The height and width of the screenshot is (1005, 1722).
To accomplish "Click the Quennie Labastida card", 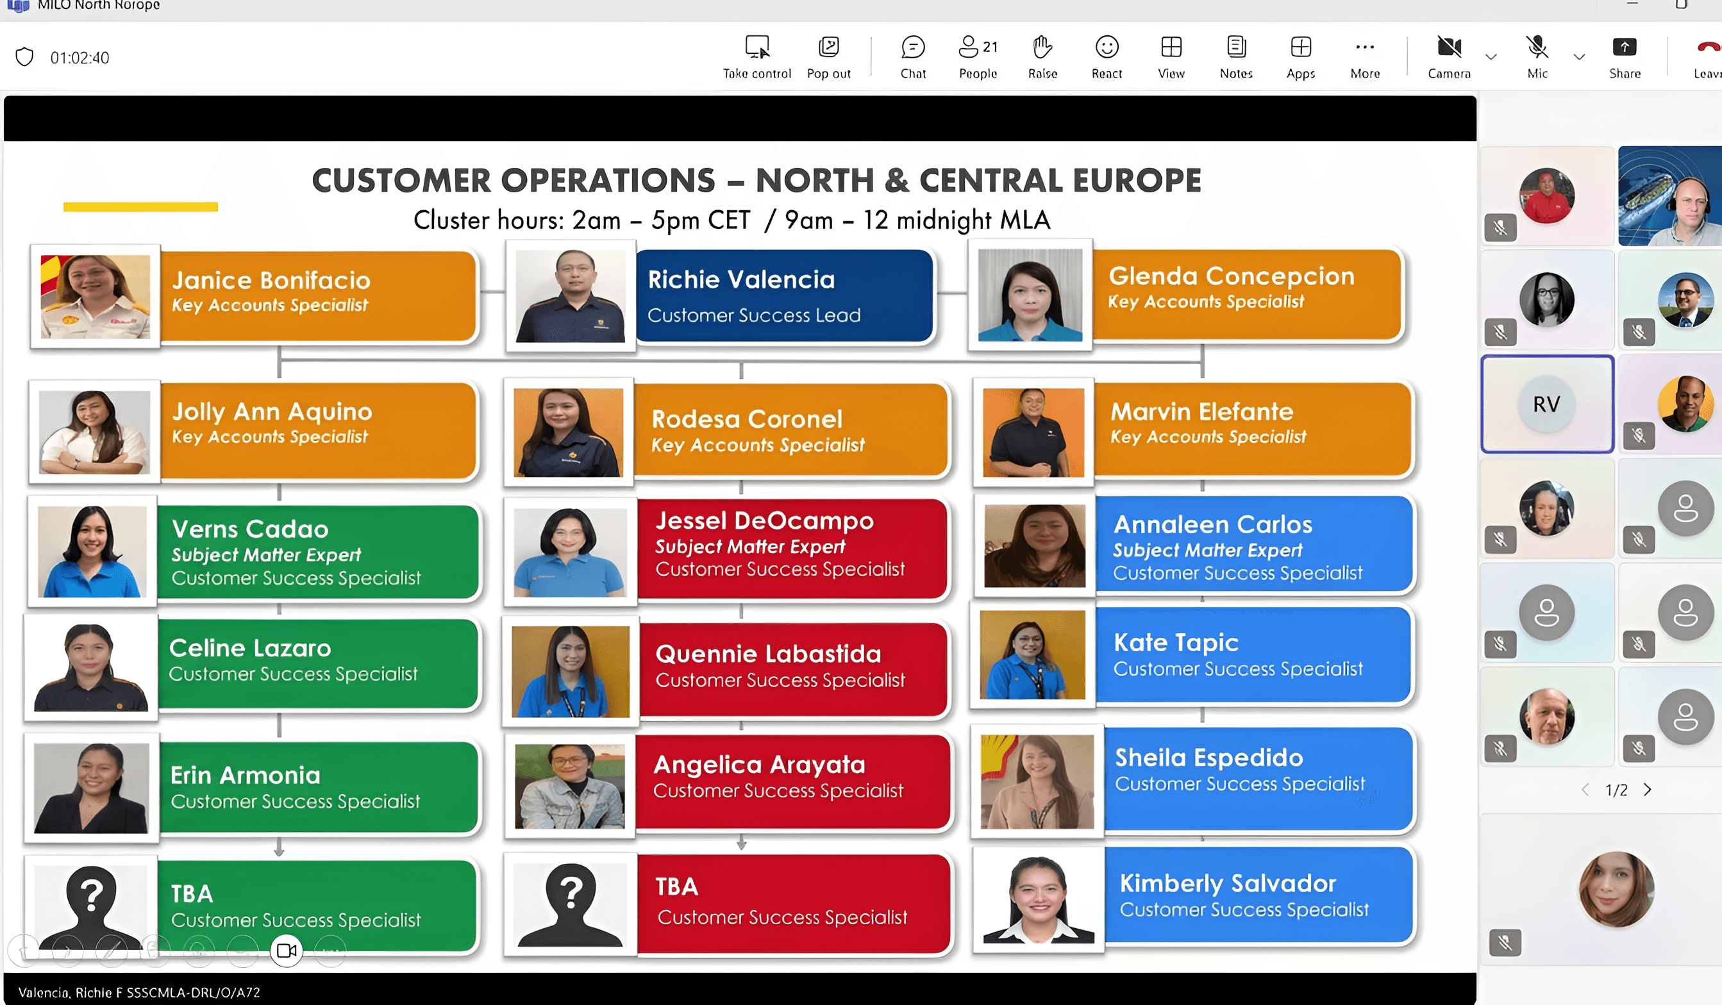I will (726, 670).
